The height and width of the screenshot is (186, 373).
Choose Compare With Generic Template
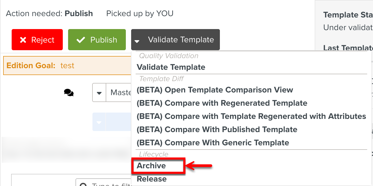click(212, 143)
